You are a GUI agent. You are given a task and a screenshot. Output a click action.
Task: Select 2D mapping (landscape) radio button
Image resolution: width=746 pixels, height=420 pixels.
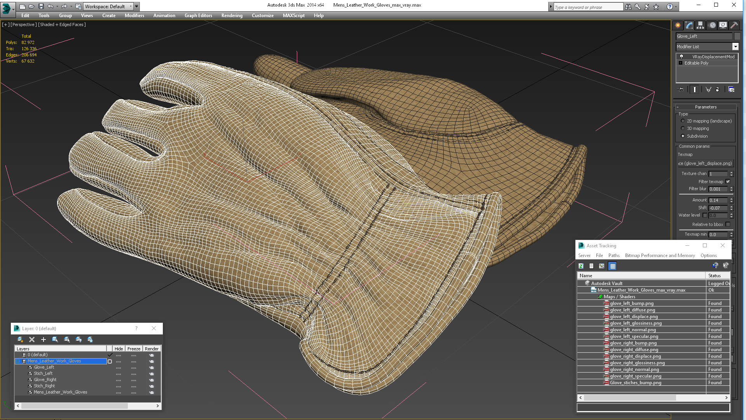click(683, 121)
